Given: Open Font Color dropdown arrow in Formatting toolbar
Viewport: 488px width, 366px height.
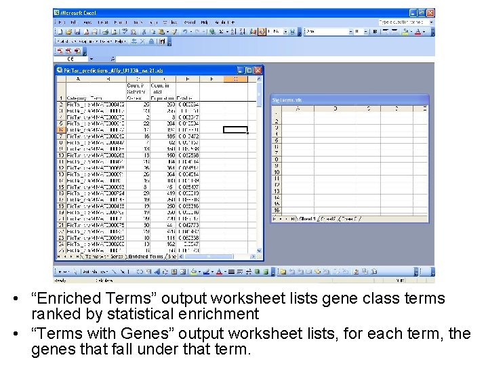Looking at the screenshot, I should coord(424,31).
